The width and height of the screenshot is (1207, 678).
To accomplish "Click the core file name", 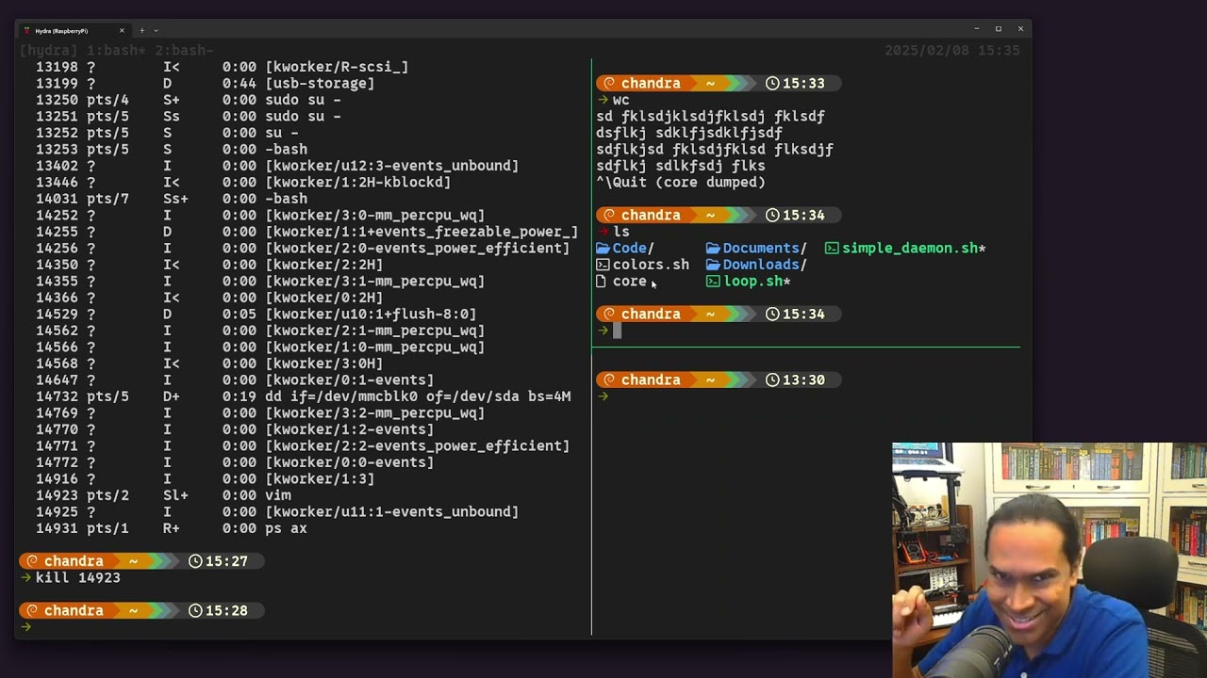I will (x=630, y=282).
